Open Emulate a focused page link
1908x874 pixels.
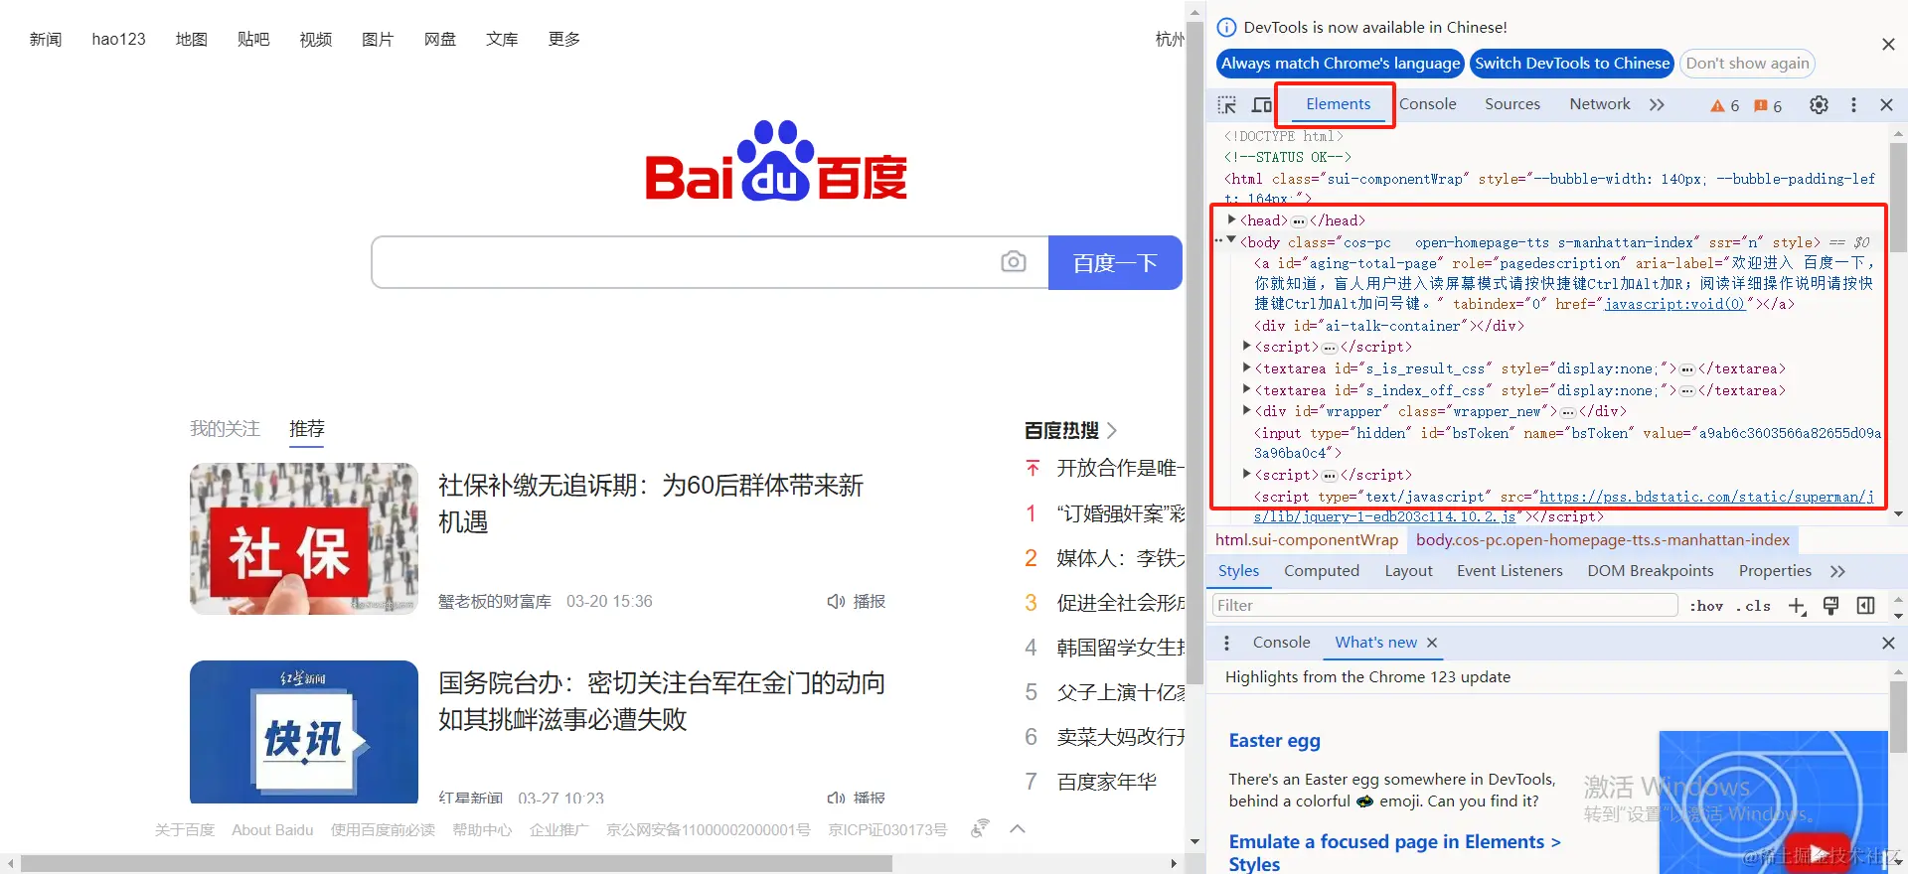coord(1395,852)
